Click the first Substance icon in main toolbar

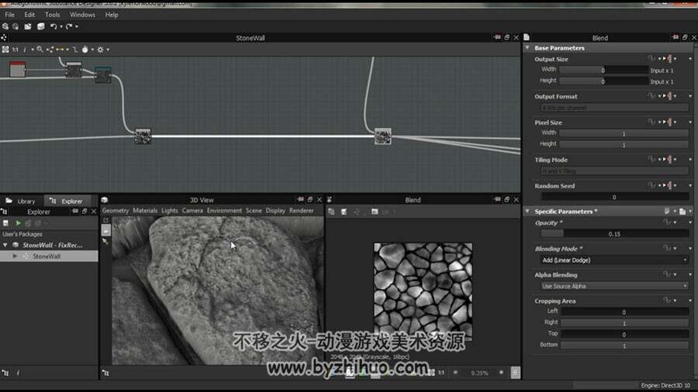pyautogui.click(x=5, y=26)
